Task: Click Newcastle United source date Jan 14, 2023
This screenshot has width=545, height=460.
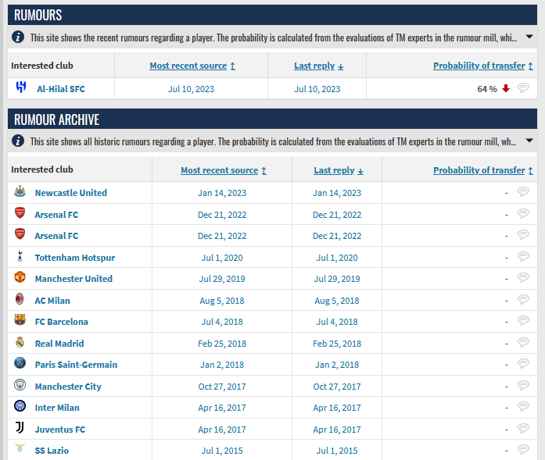Action: tap(222, 193)
